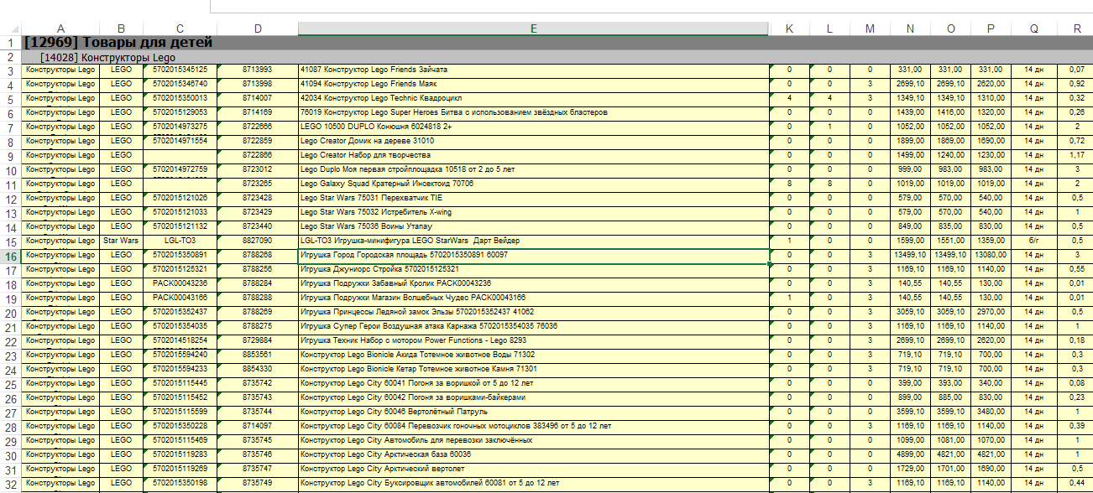Select price cell '3480,00'
The image size is (1093, 493).
991,412
